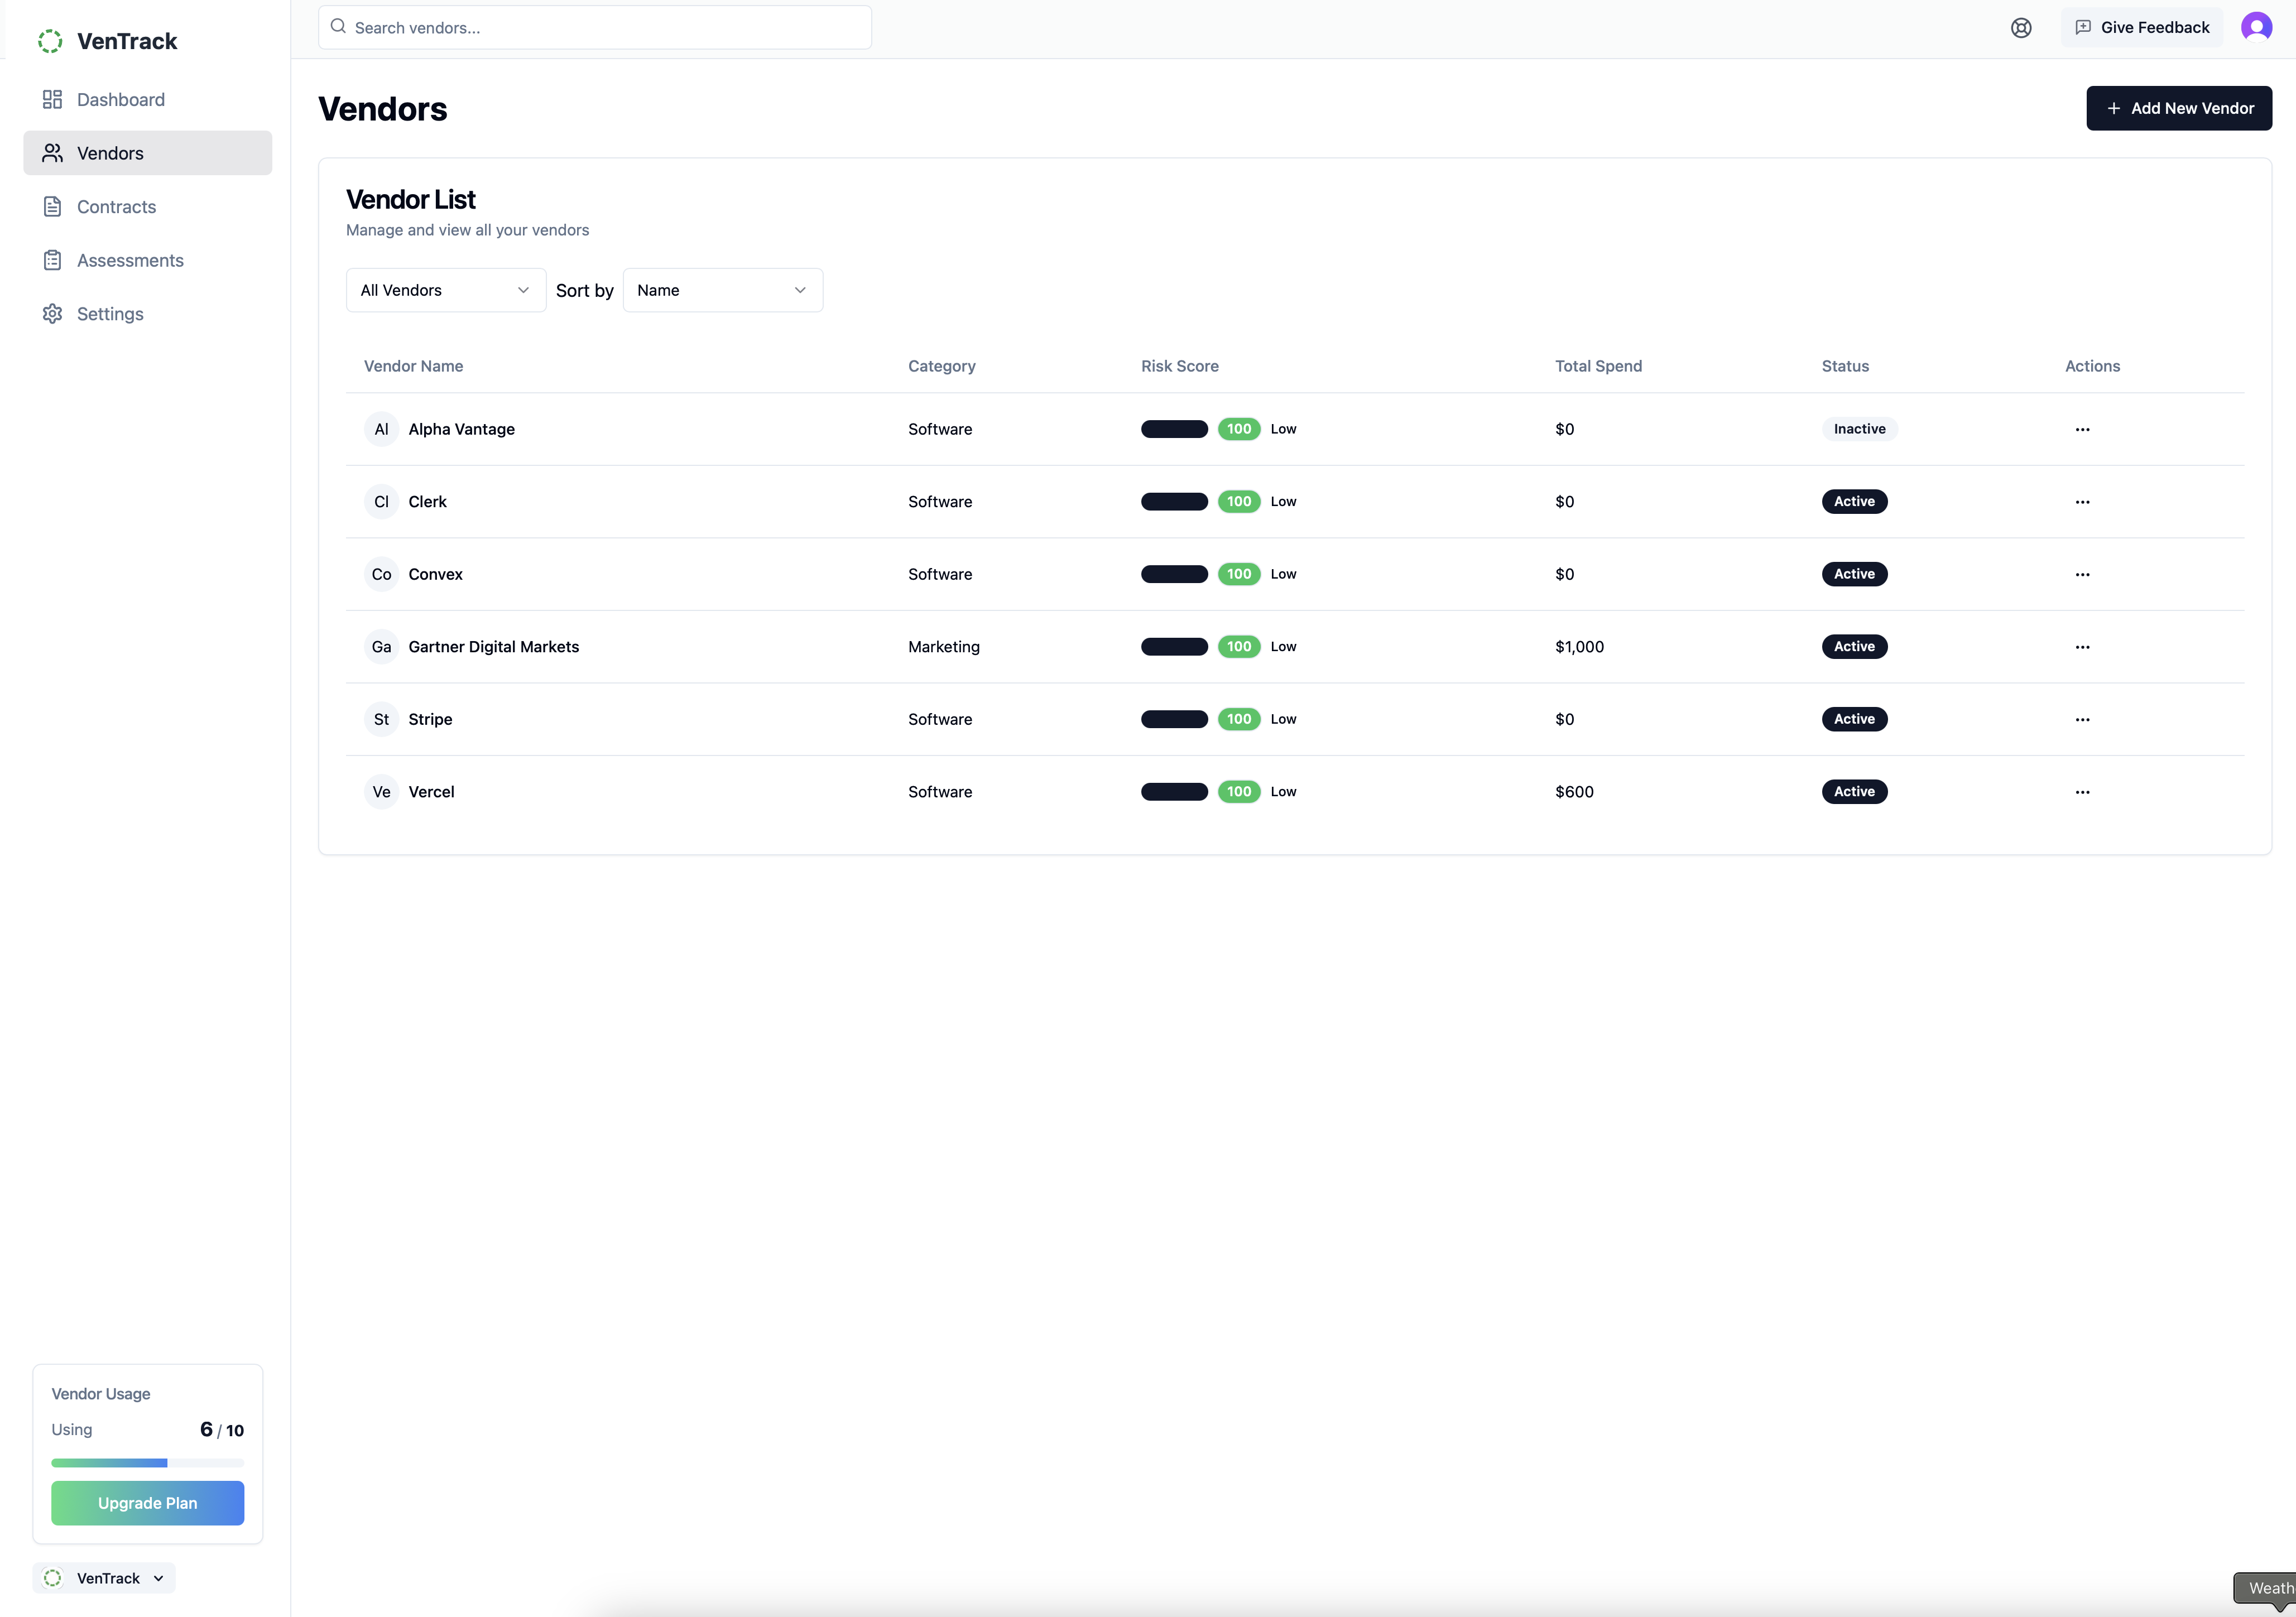Open the actions ellipsis for Alpha Vantage
This screenshot has height=1617, width=2296.
click(2083, 429)
